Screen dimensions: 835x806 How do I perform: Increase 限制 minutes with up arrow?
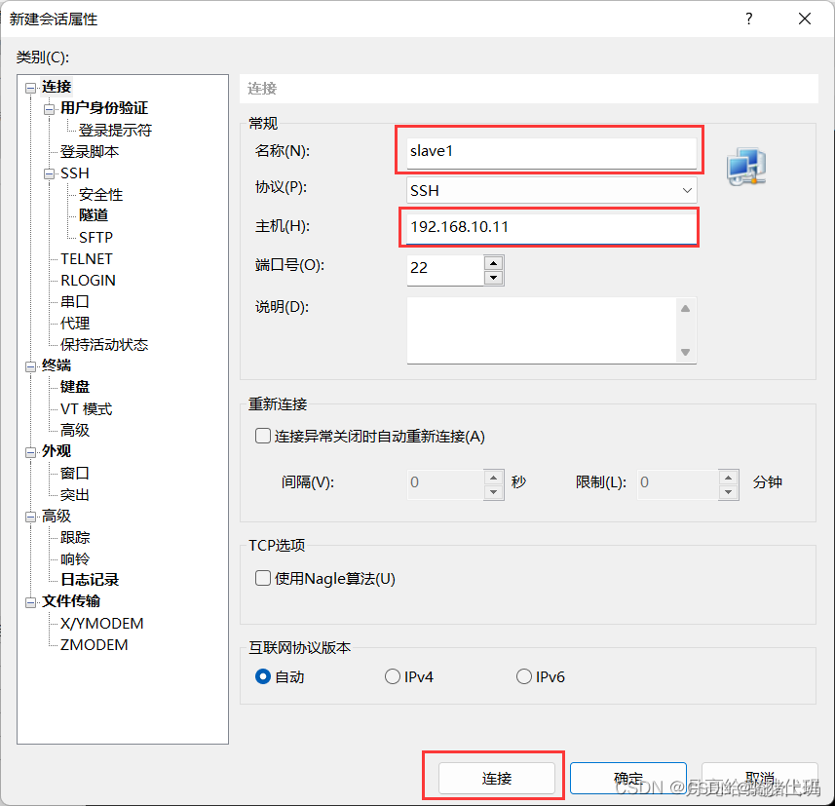728,478
